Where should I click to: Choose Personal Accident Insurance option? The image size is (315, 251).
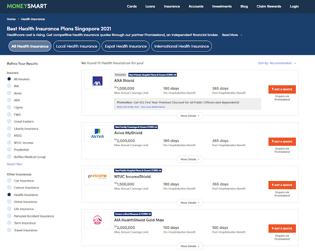[x=9, y=216]
